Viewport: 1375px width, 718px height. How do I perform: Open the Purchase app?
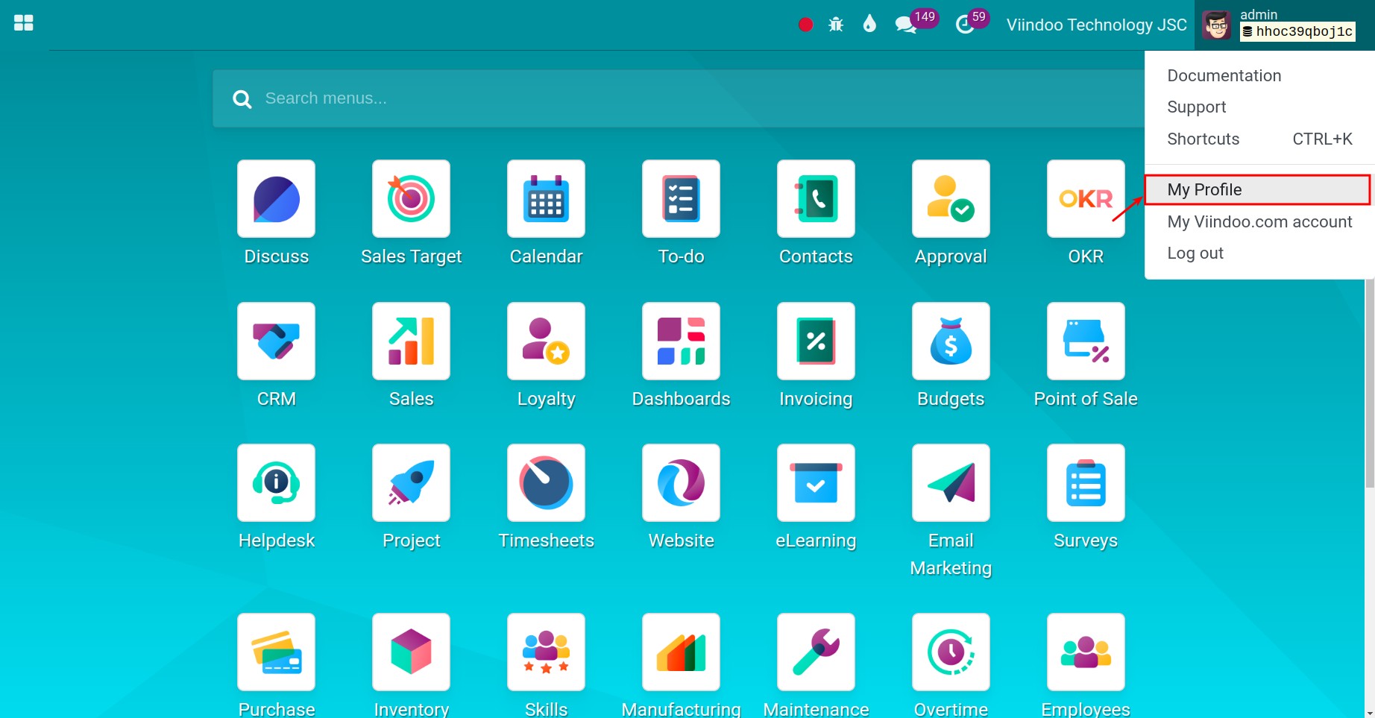point(276,652)
